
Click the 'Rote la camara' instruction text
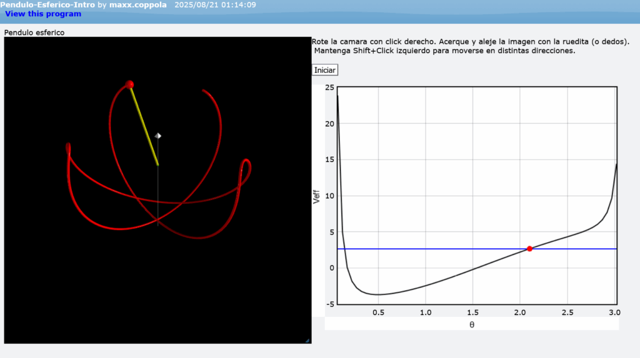[471, 42]
